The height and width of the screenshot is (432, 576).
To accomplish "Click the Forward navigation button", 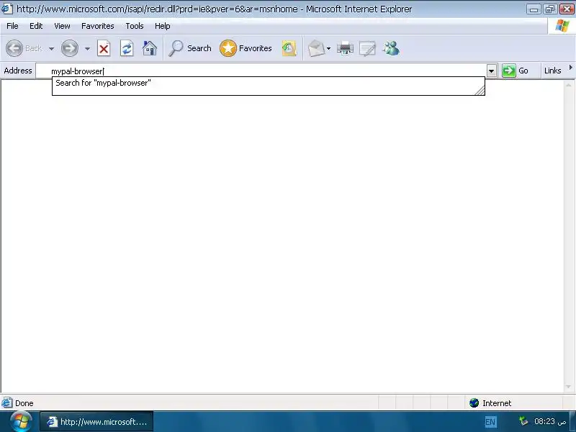I will [x=69, y=48].
